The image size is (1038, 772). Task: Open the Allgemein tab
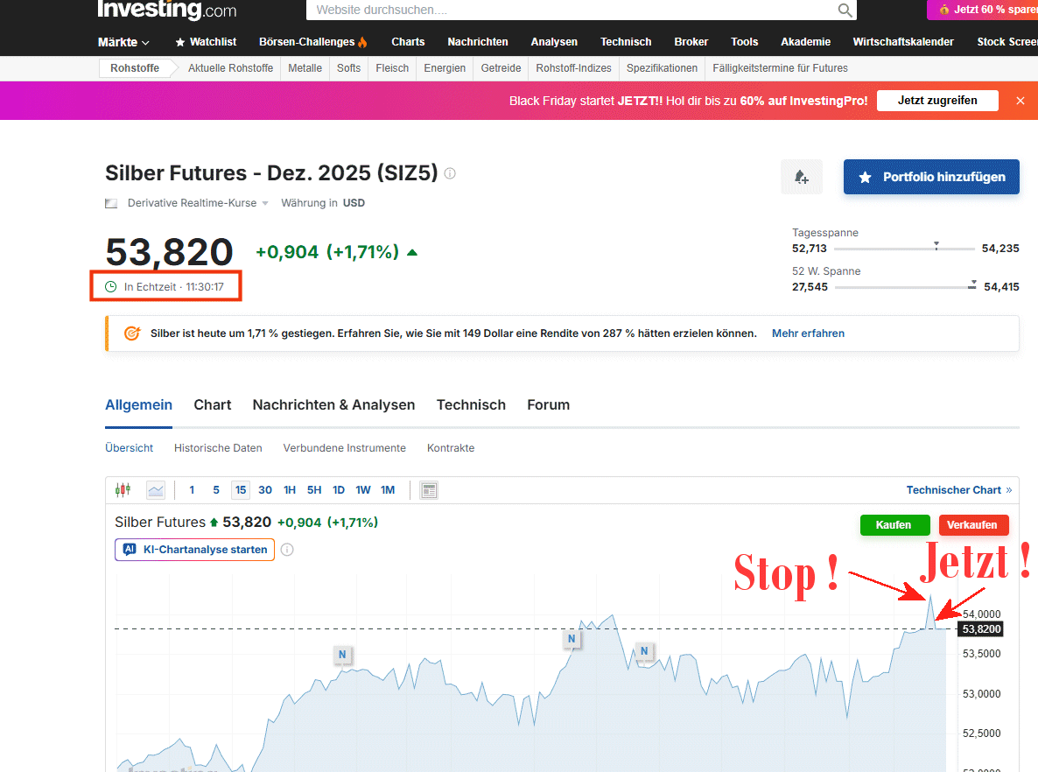click(x=138, y=404)
